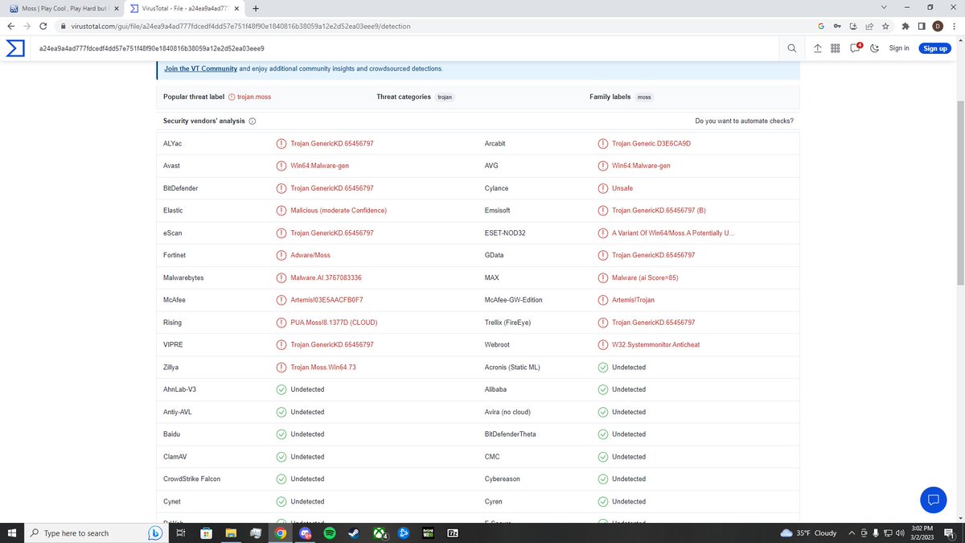965x543 pixels.
Task: Select the VirusTotal File tab
Action: click(x=184, y=8)
